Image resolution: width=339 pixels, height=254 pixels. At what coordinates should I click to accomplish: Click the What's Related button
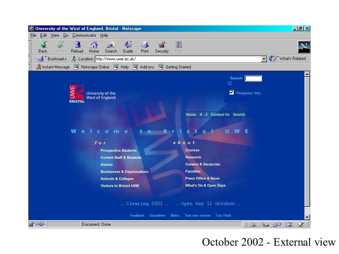(x=287, y=59)
